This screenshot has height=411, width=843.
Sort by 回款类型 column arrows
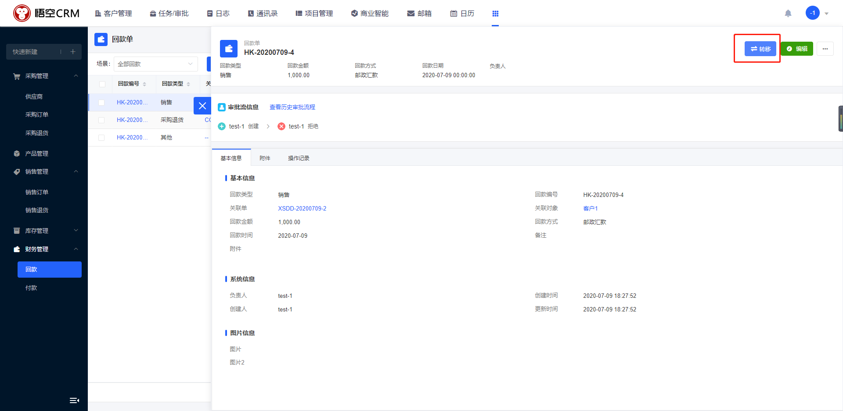point(188,84)
